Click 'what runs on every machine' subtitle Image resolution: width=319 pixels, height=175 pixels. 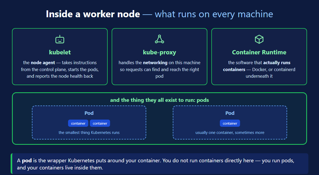tap(214, 14)
